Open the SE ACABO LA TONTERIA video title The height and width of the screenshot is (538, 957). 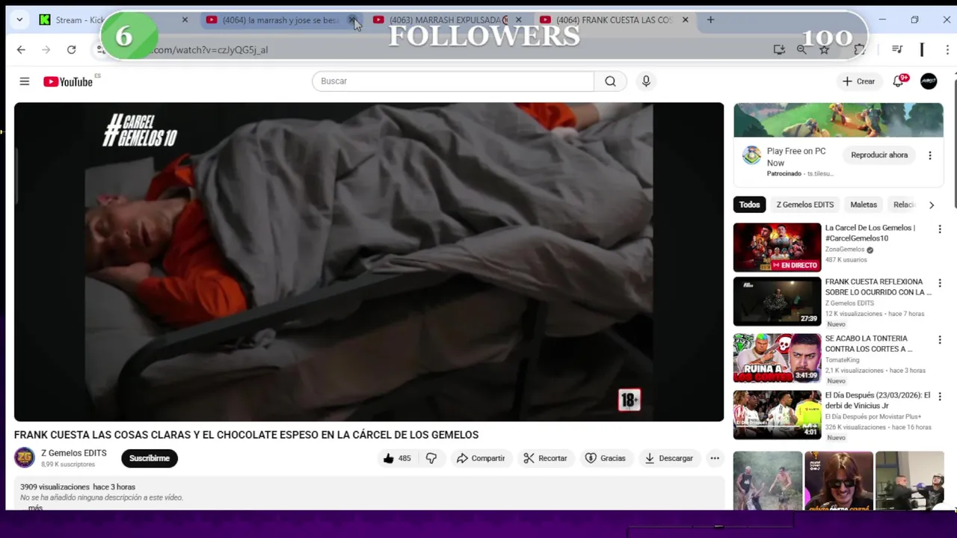click(869, 344)
